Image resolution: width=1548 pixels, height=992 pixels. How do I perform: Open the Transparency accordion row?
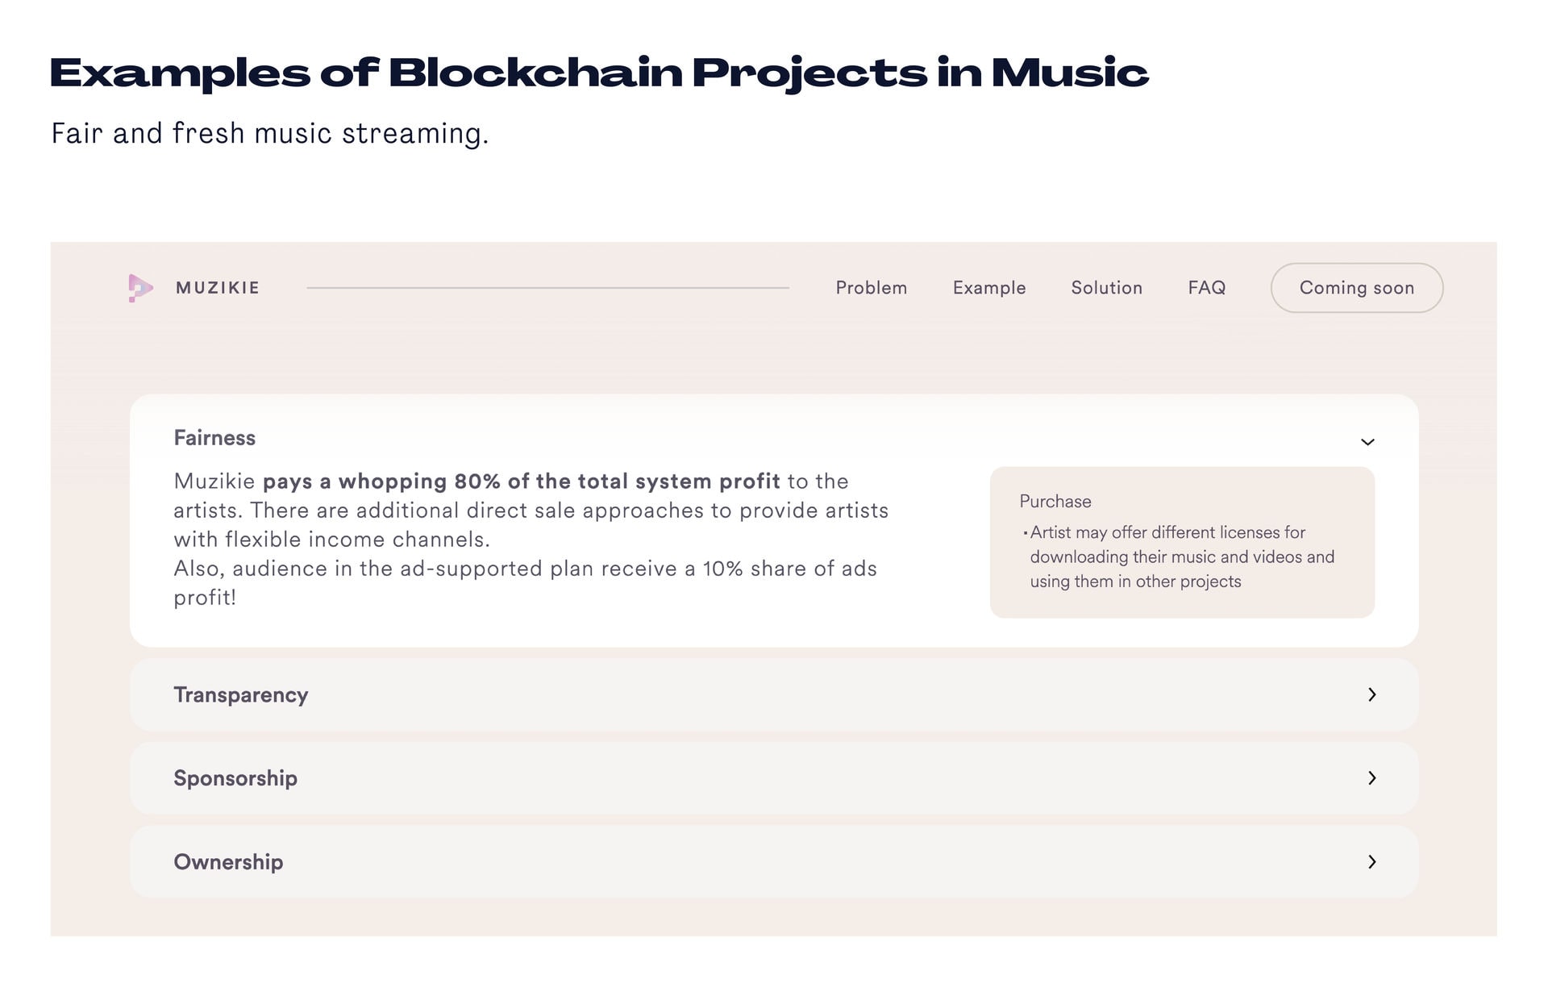774,694
